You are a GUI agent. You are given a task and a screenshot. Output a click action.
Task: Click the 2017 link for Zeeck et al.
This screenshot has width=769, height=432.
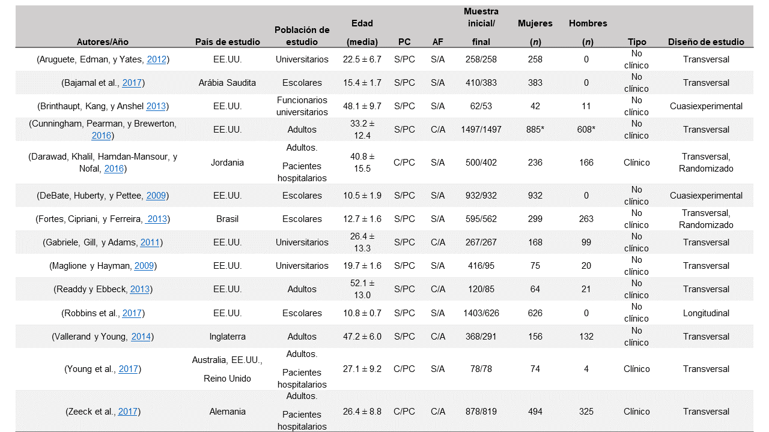point(128,412)
